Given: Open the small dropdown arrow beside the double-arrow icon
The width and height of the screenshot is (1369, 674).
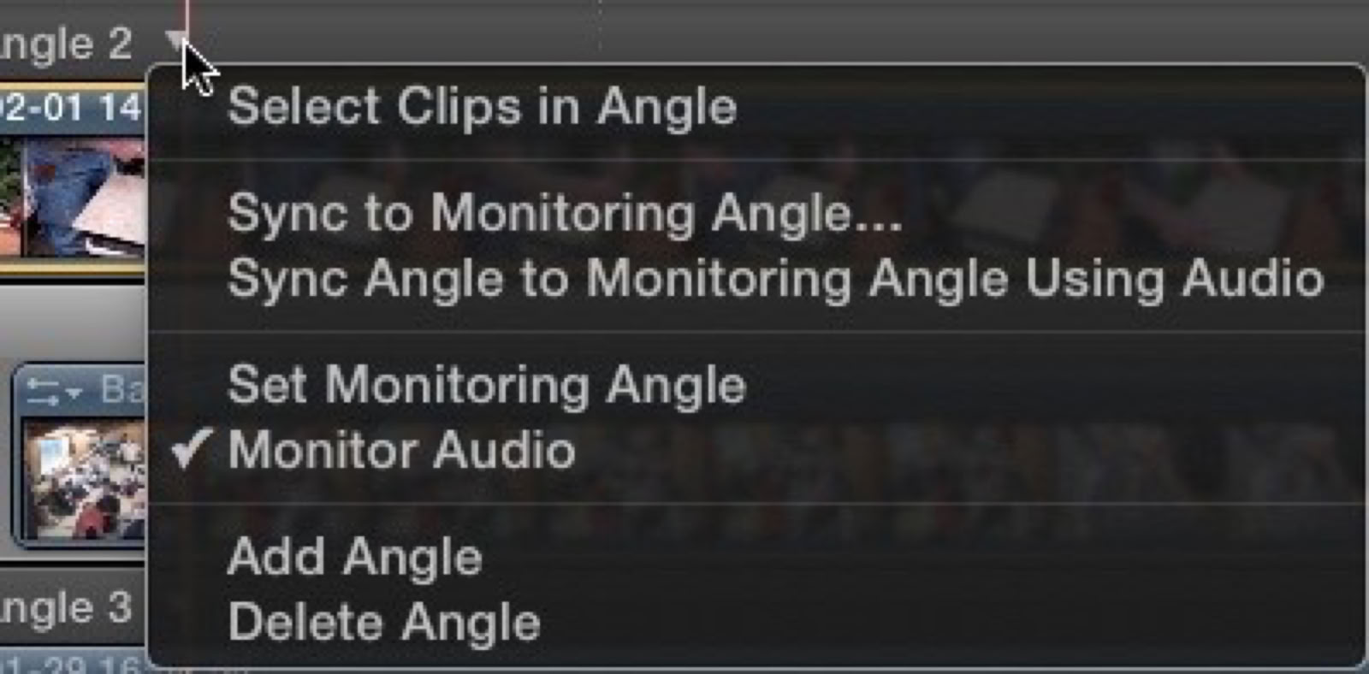Looking at the screenshot, I should 74,393.
